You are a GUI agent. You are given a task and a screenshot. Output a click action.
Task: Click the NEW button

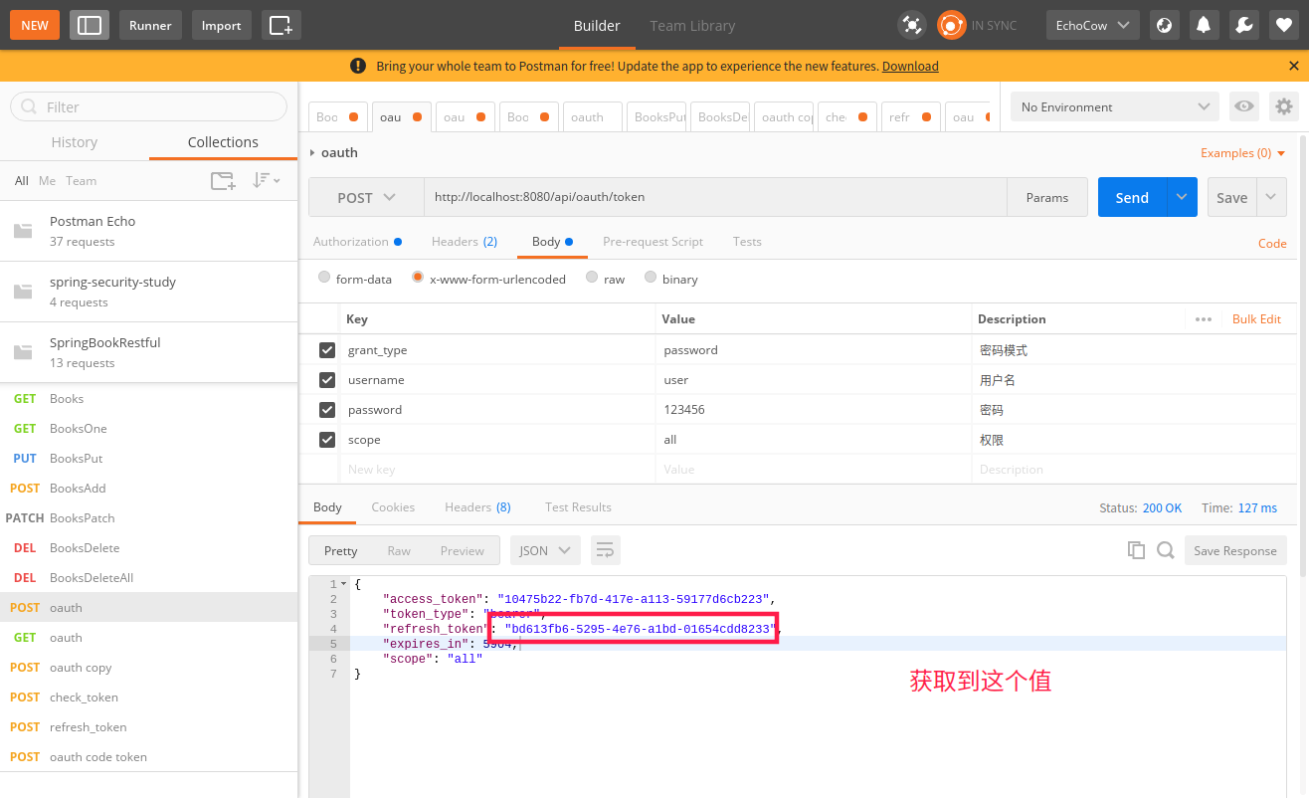click(35, 25)
